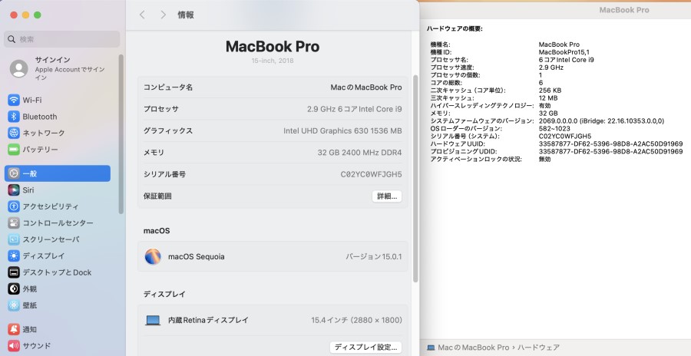Screen dimensions: 691x356
Task: Click the ディスプレイ設定... button
Action: click(365, 348)
